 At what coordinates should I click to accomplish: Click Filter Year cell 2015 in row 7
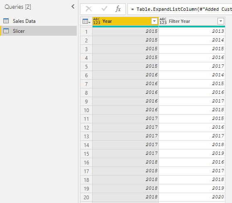(192, 84)
